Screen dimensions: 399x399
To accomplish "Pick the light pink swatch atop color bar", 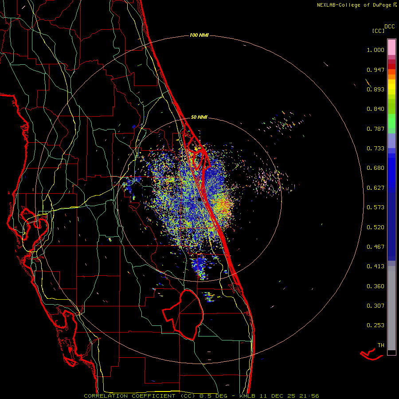I will 391,47.
